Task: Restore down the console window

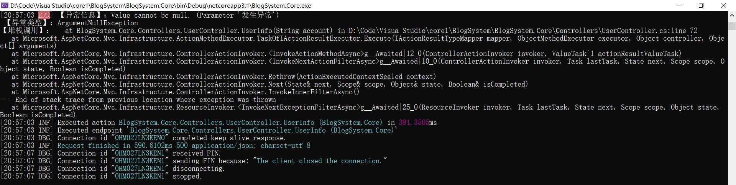Action: coord(701,5)
